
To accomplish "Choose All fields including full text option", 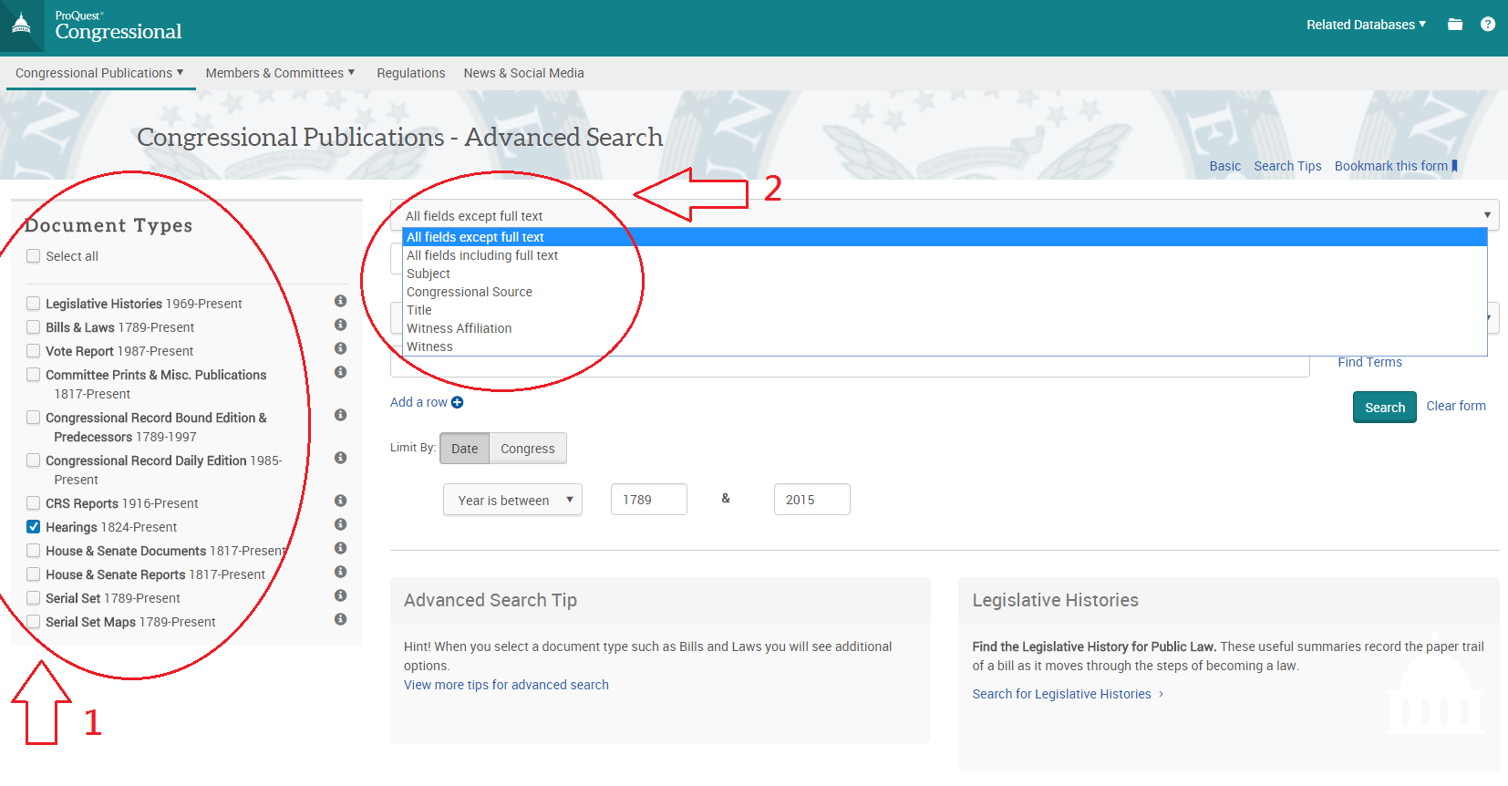I will [945, 255].
